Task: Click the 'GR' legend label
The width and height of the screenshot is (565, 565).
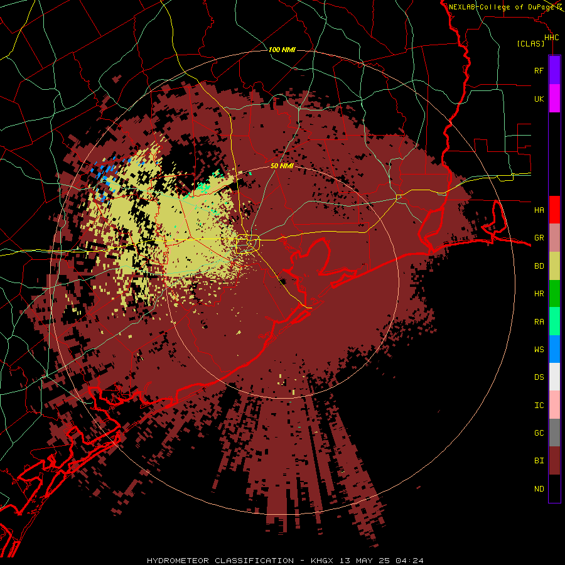Action: coord(539,238)
